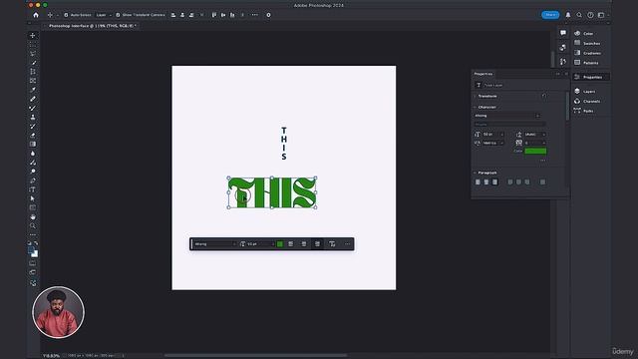Collapse the Character section
This screenshot has width=638, height=359.
(x=475, y=107)
